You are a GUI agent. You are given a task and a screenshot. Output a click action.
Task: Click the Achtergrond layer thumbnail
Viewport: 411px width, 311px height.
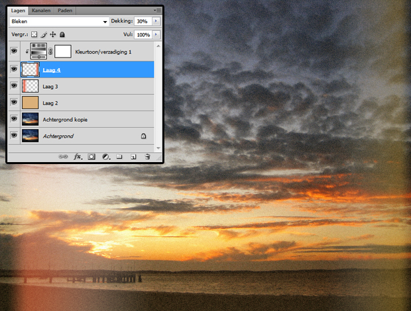click(30, 136)
